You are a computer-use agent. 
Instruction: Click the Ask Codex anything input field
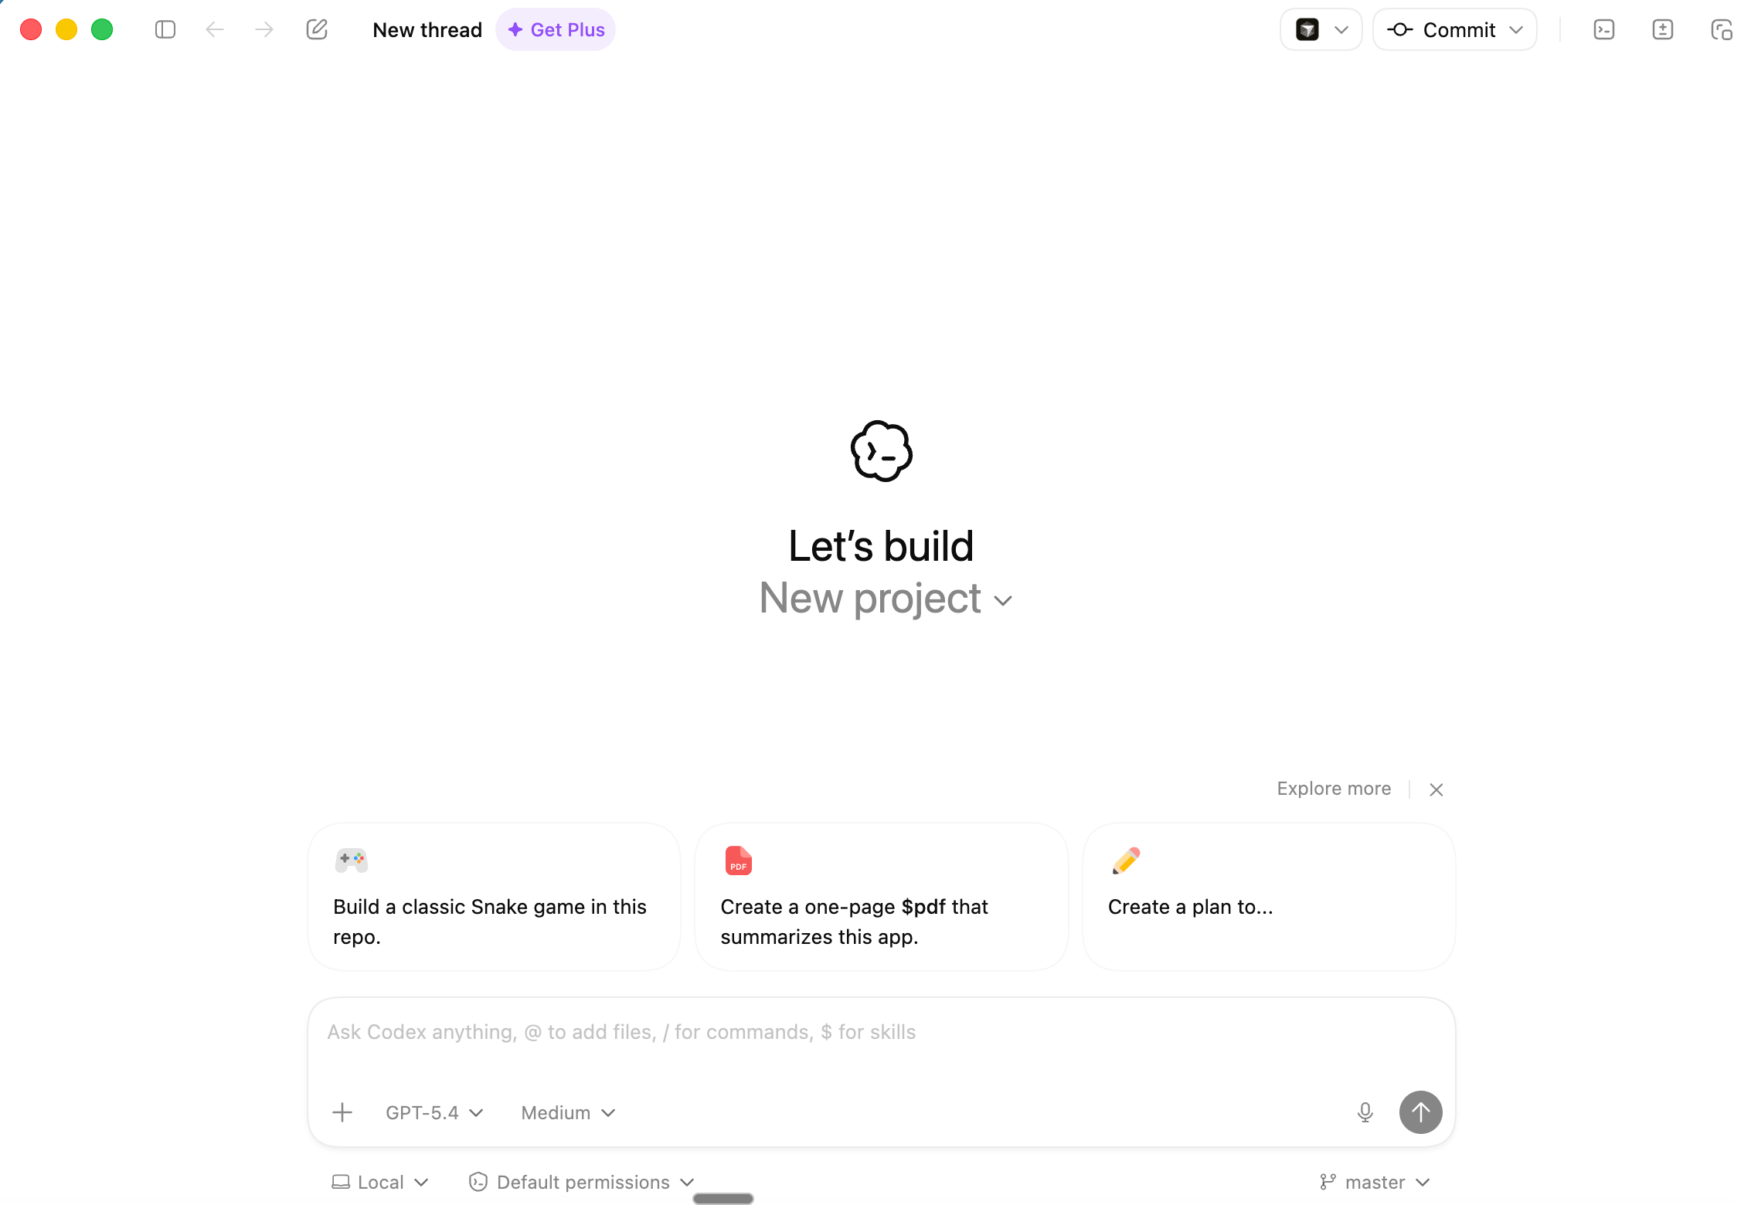[x=881, y=1044]
